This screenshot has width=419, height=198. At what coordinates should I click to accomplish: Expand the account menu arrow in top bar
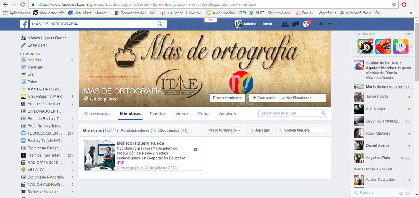pos(329,24)
